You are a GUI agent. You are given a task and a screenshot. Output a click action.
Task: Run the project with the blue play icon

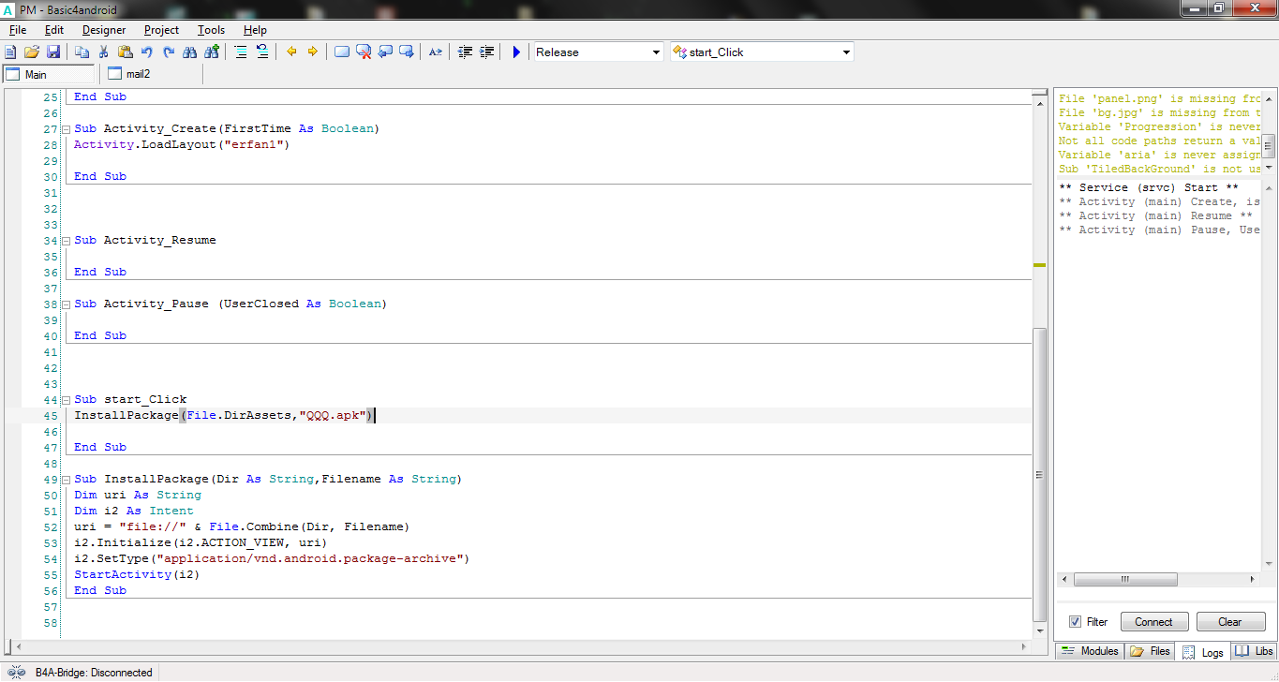pos(516,52)
